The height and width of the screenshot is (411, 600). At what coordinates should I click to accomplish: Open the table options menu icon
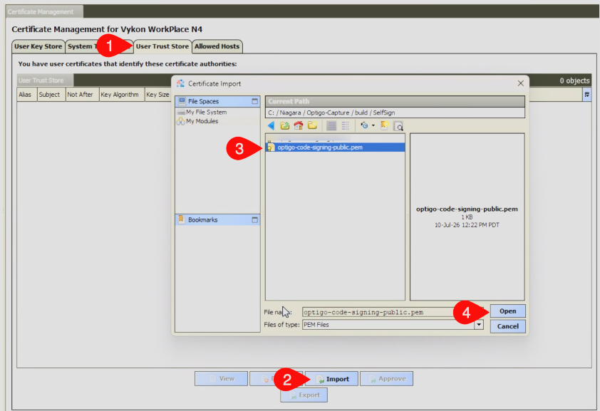point(586,95)
